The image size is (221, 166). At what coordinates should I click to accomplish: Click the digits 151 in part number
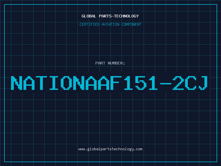pyautogui.click(x=141, y=83)
